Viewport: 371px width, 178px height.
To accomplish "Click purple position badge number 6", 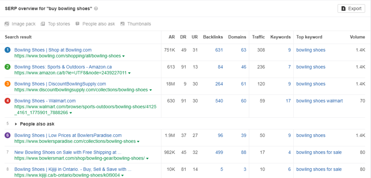I will point(8,135).
